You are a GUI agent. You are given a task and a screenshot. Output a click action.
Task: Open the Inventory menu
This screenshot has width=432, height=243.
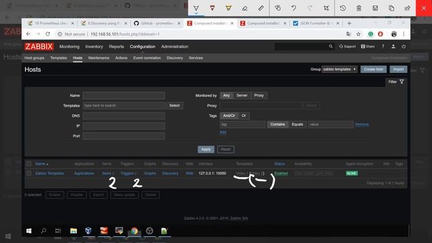(x=94, y=47)
